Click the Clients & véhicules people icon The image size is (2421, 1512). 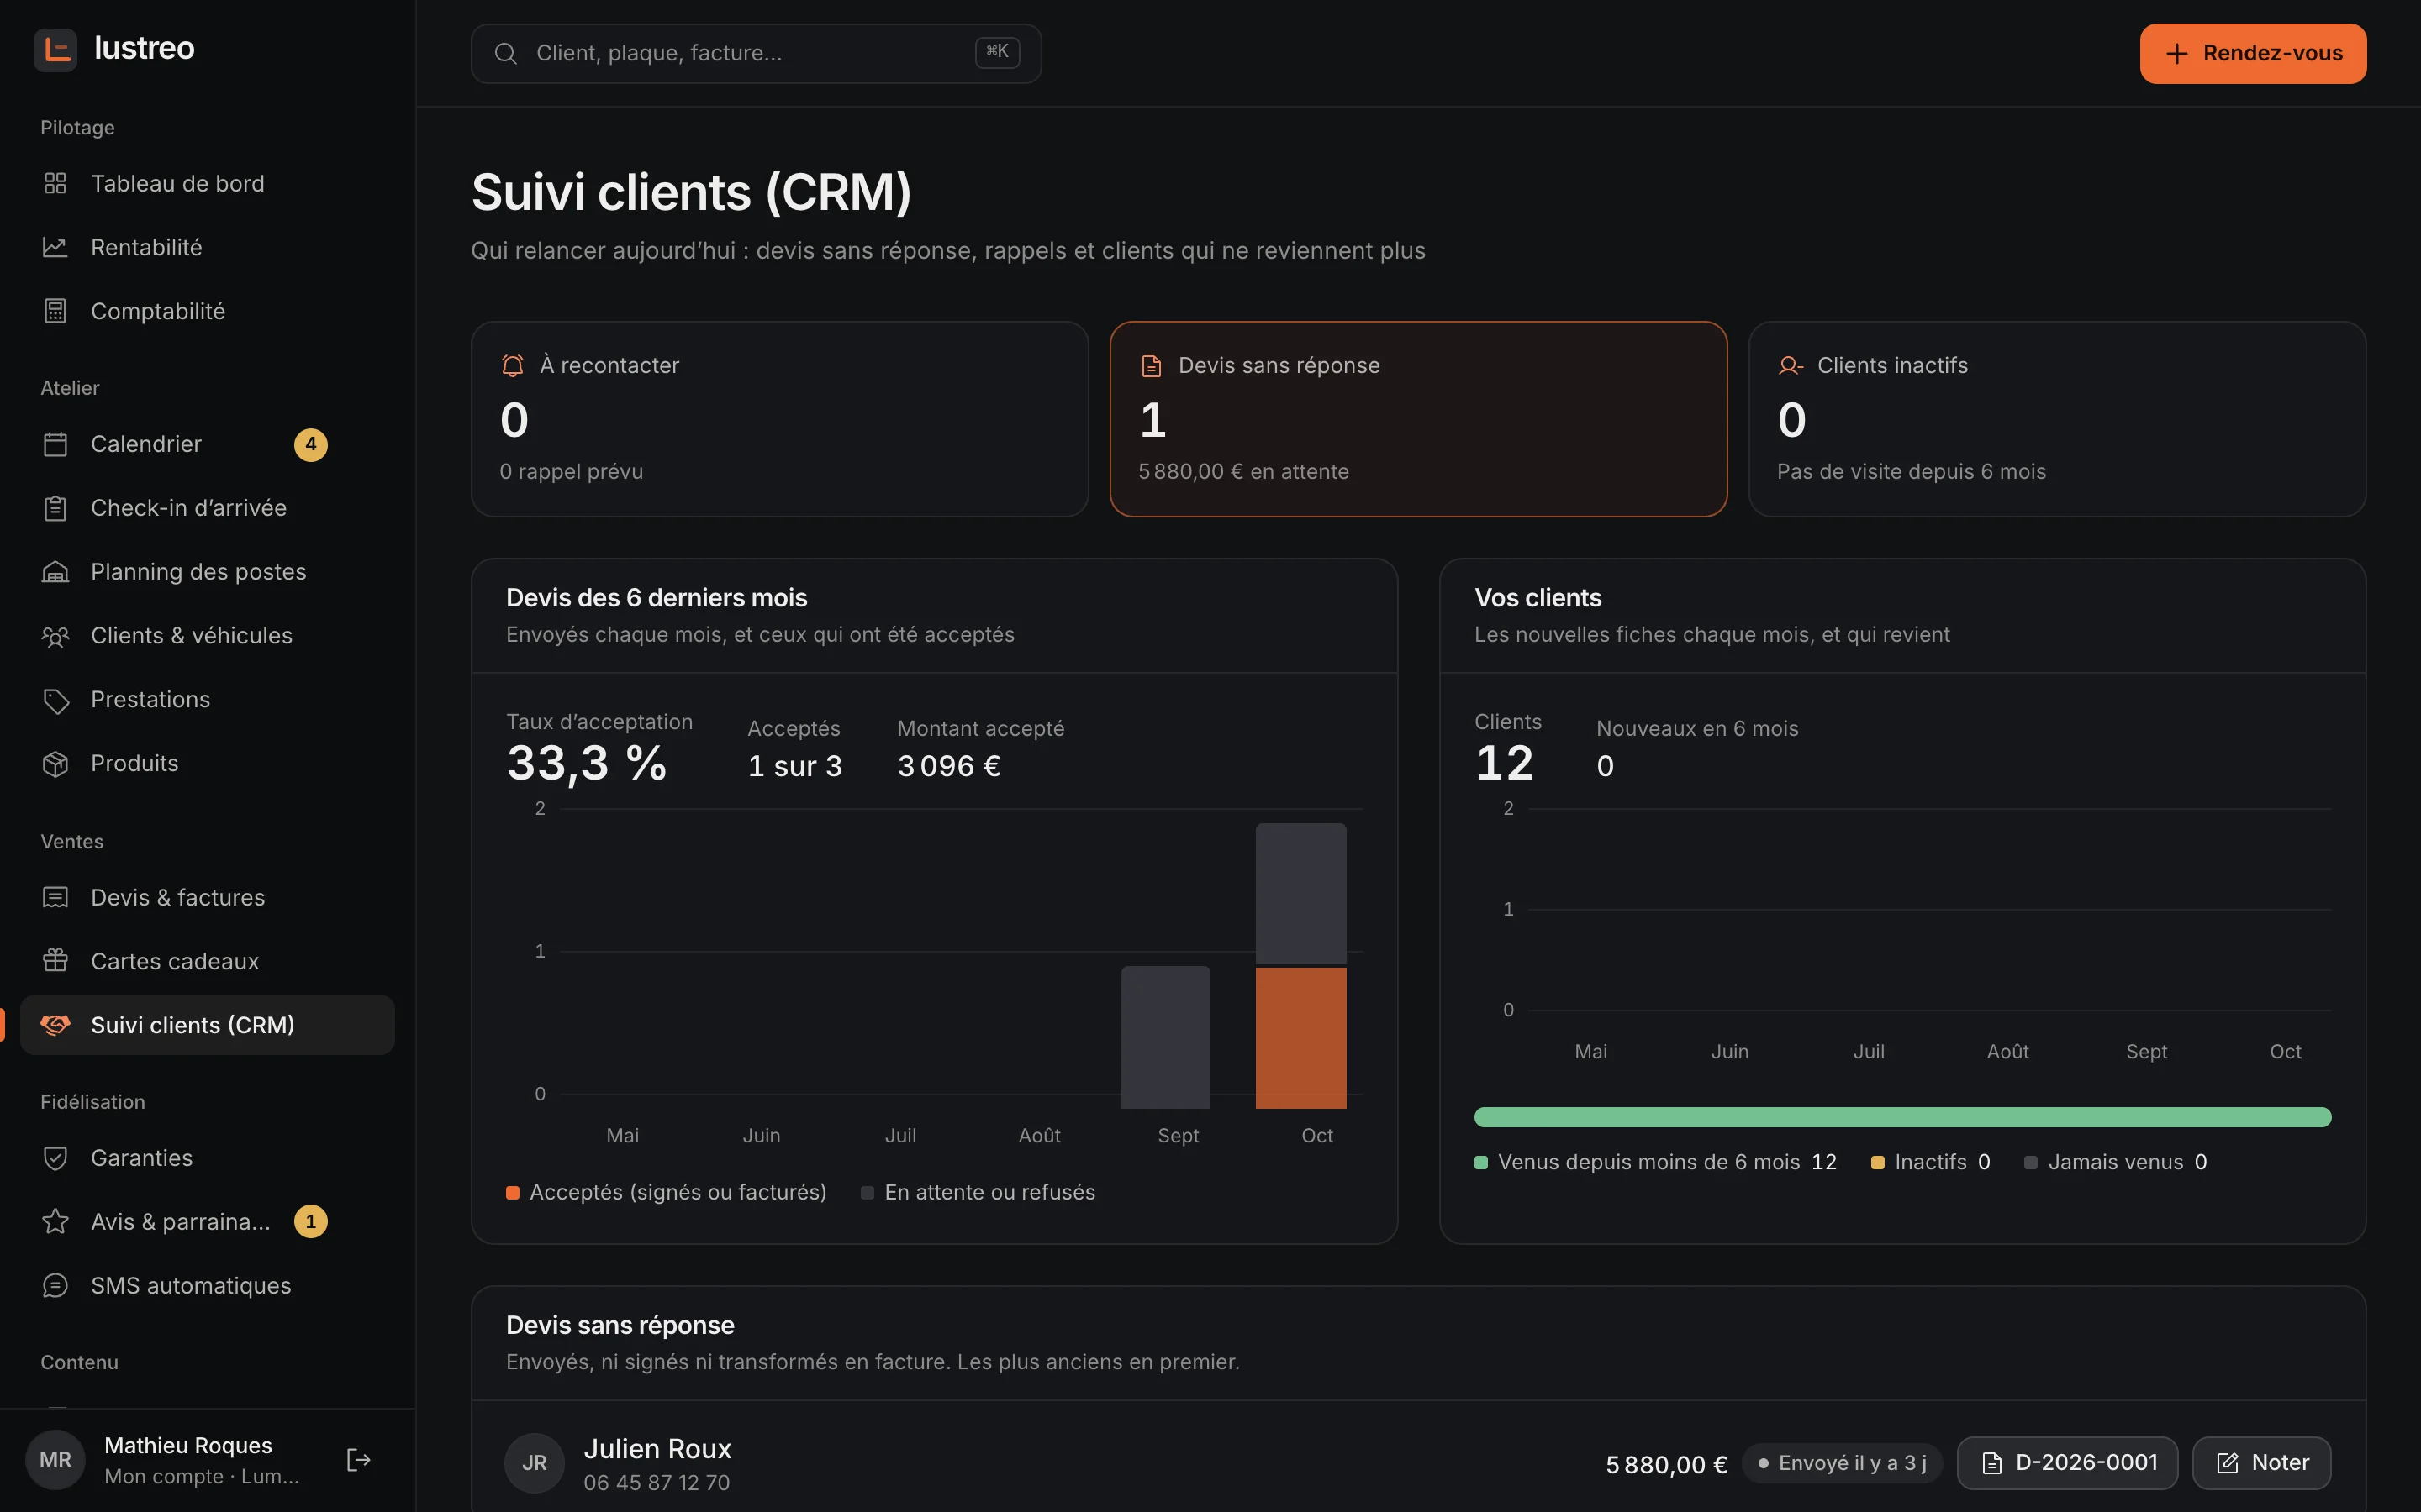pos(55,636)
